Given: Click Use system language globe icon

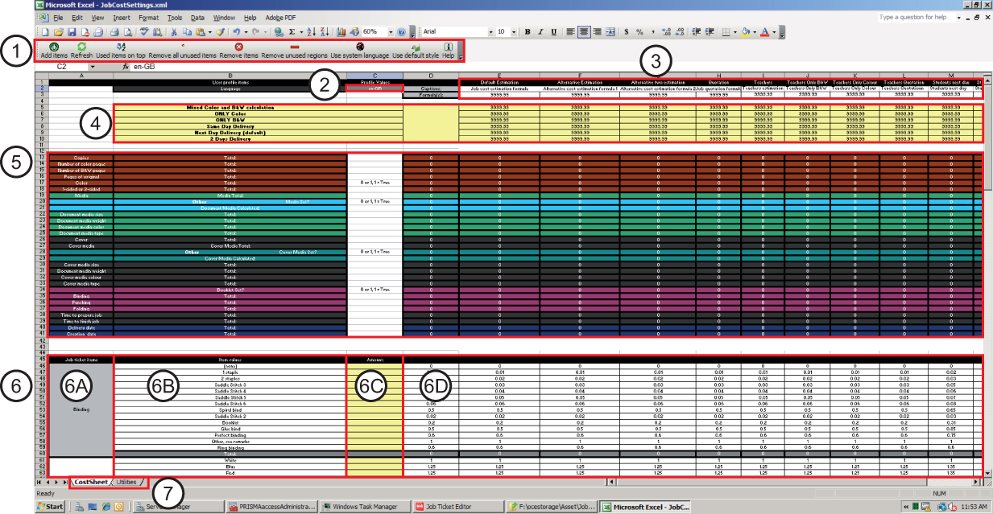Looking at the screenshot, I should tap(359, 47).
